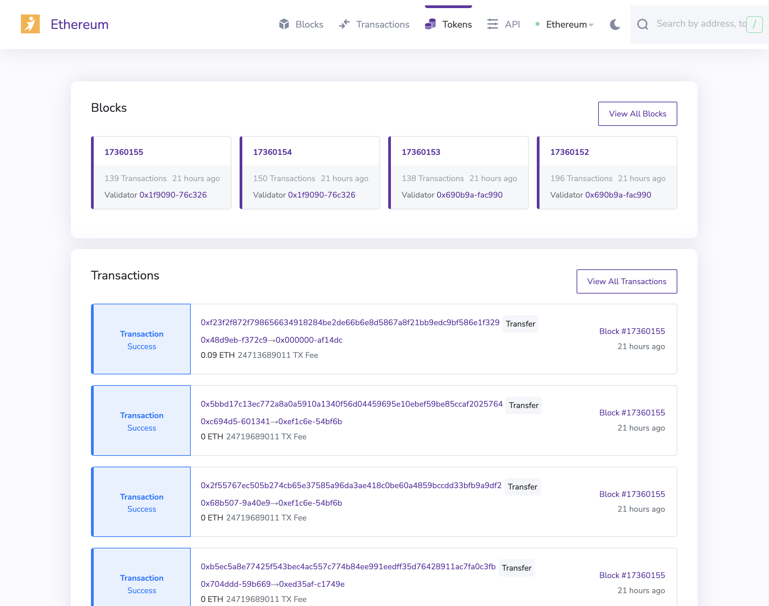Viewport: 769px width, 606px height.
Task: Click the Blockscout logo icon
Action: [x=30, y=24]
